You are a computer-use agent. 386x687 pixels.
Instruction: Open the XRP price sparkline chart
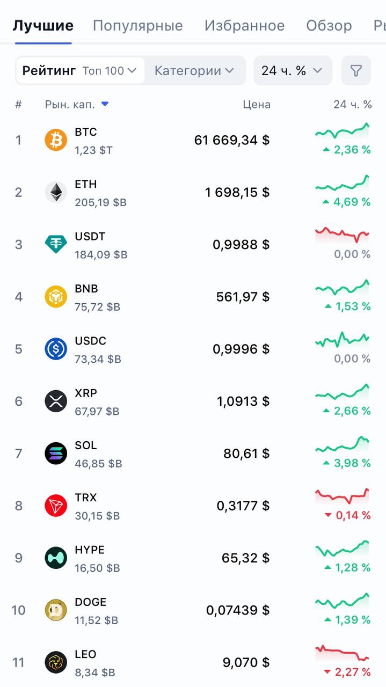[x=343, y=392]
